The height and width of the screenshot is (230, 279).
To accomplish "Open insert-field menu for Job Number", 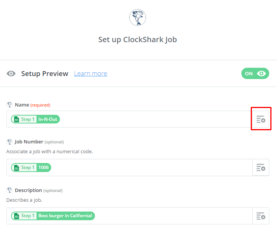I will [261, 168].
